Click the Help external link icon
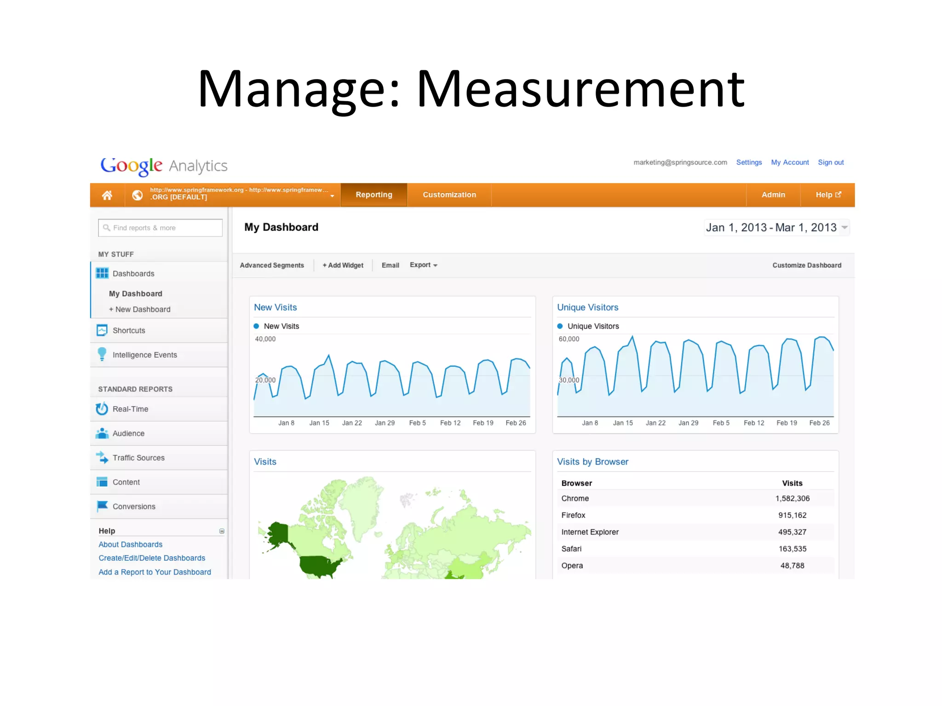942x706 pixels. (x=838, y=194)
